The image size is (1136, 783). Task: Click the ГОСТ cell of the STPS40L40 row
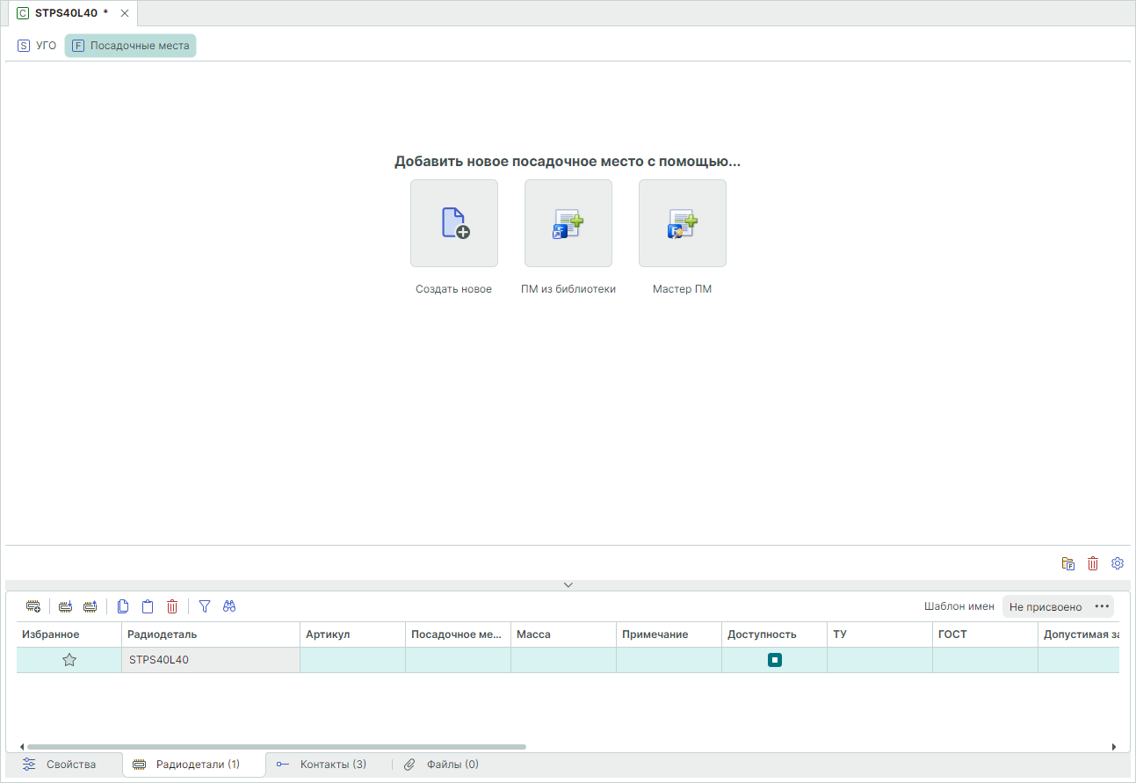(x=986, y=660)
